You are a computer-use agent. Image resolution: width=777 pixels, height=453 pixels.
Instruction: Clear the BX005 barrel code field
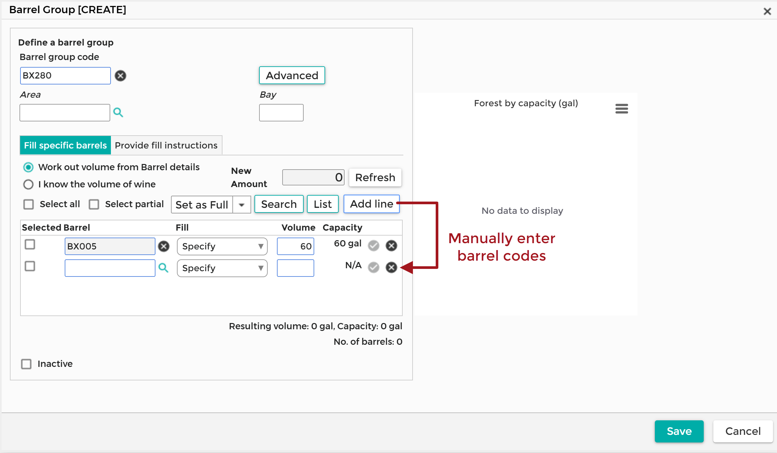[x=164, y=246]
